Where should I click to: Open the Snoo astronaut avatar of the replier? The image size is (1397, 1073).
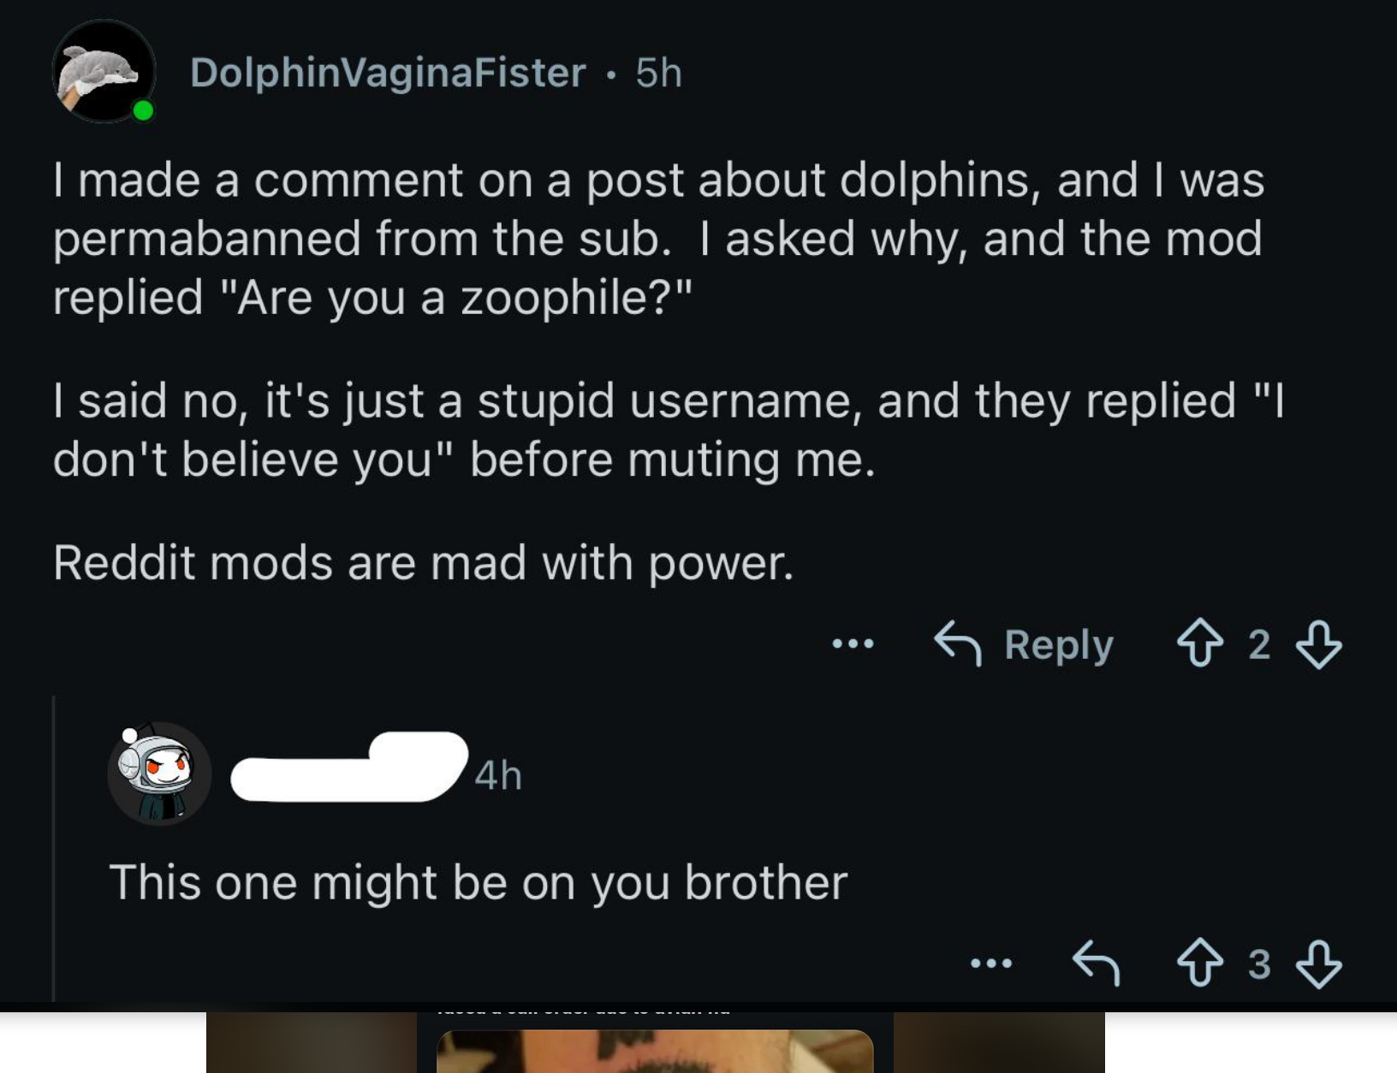159,774
